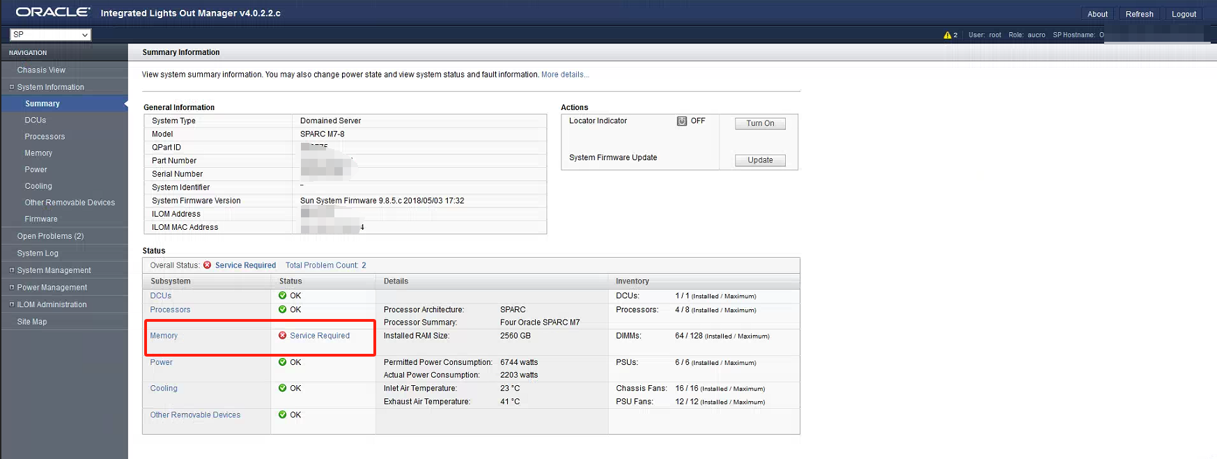Open the Total Problem Count: 2 link
This screenshot has height=459, width=1217.
[325, 265]
